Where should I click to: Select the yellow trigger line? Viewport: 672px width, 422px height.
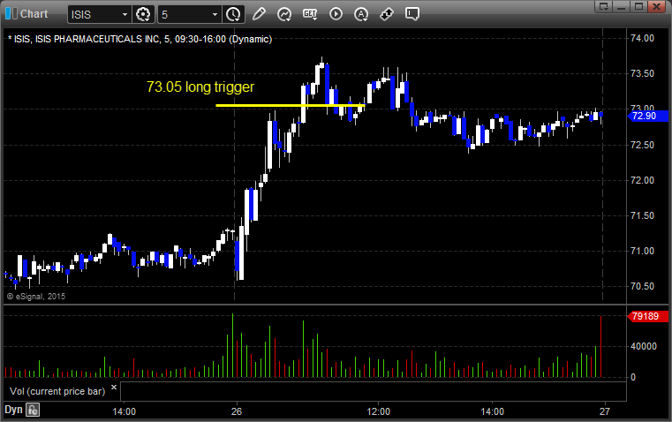[x=291, y=105]
